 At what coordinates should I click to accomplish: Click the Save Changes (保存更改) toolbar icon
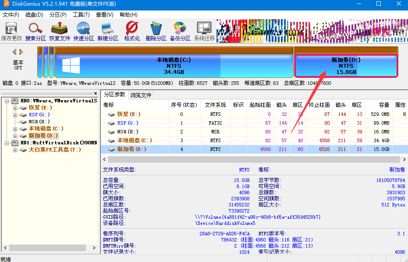pos(11,31)
